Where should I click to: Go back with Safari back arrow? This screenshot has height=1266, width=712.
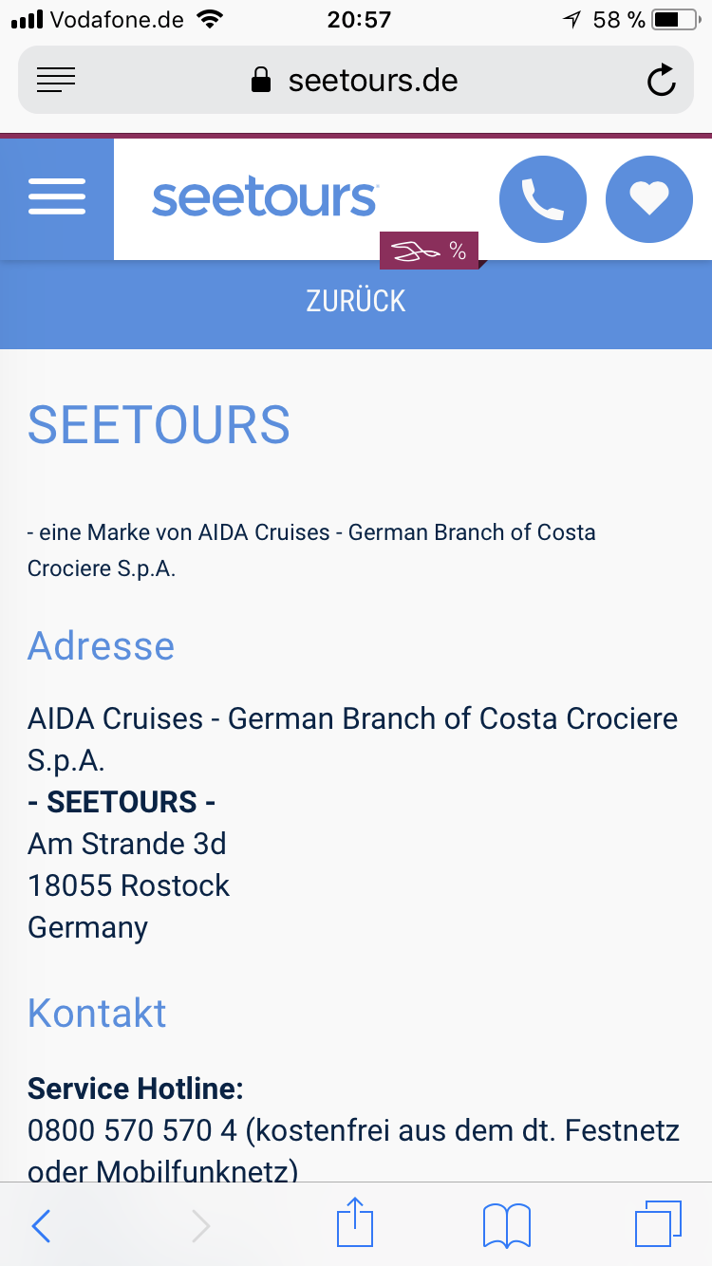41,1225
